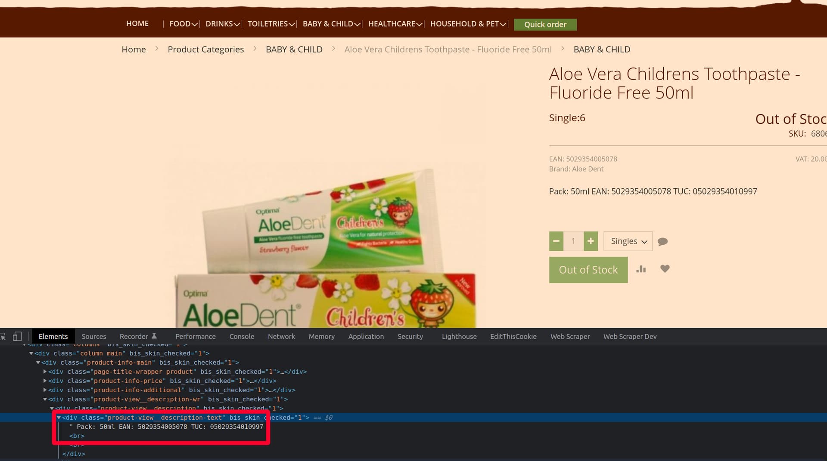Screen dimensions: 827x461
Task: Open the Web Scraper tab
Action: tap(570, 337)
